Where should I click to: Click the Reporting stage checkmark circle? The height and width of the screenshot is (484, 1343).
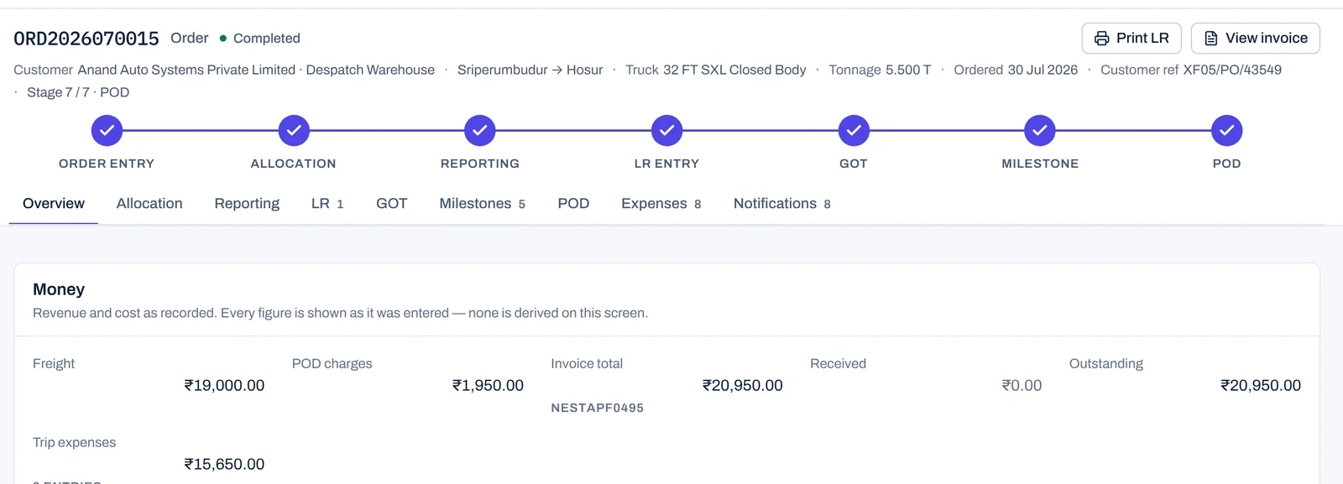480,130
